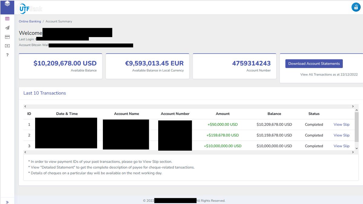The width and height of the screenshot is (363, 204).
Task: Click the UTF Bank logo
Action: [30, 8]
